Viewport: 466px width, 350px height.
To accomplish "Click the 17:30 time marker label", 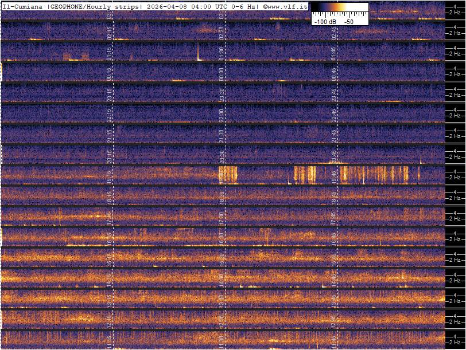I will (222, 218).
